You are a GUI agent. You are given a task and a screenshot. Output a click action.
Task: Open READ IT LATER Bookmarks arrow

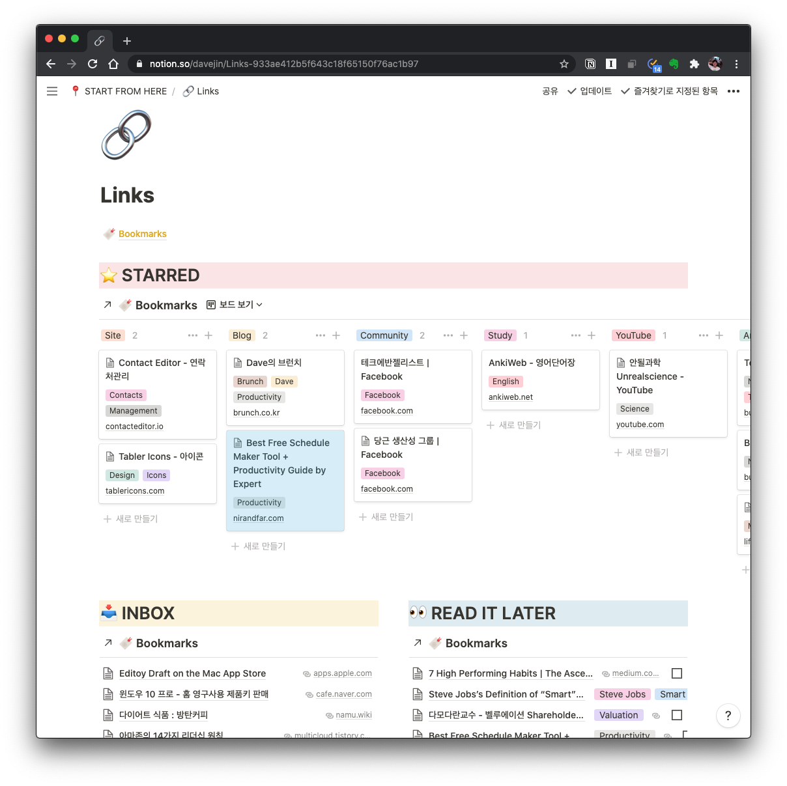point(418,643)
